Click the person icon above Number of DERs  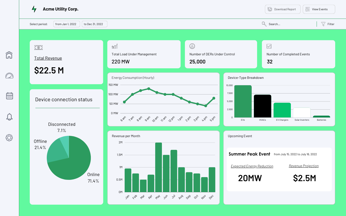[x=192, y=46]
